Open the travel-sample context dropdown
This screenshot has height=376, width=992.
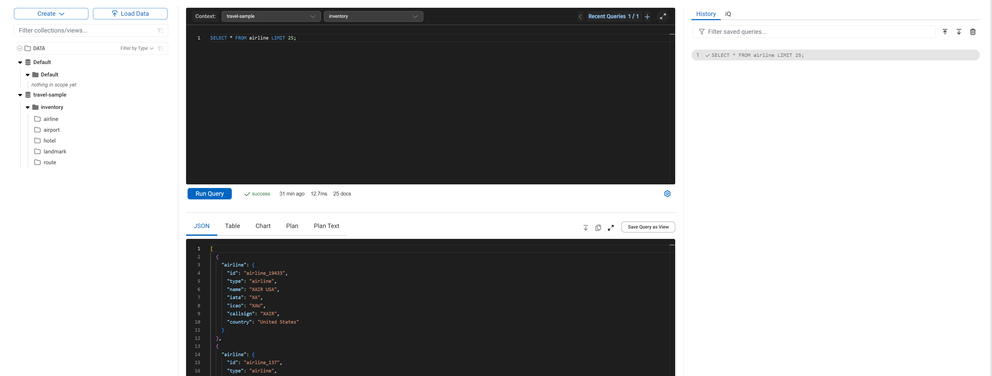pos(271,16)
